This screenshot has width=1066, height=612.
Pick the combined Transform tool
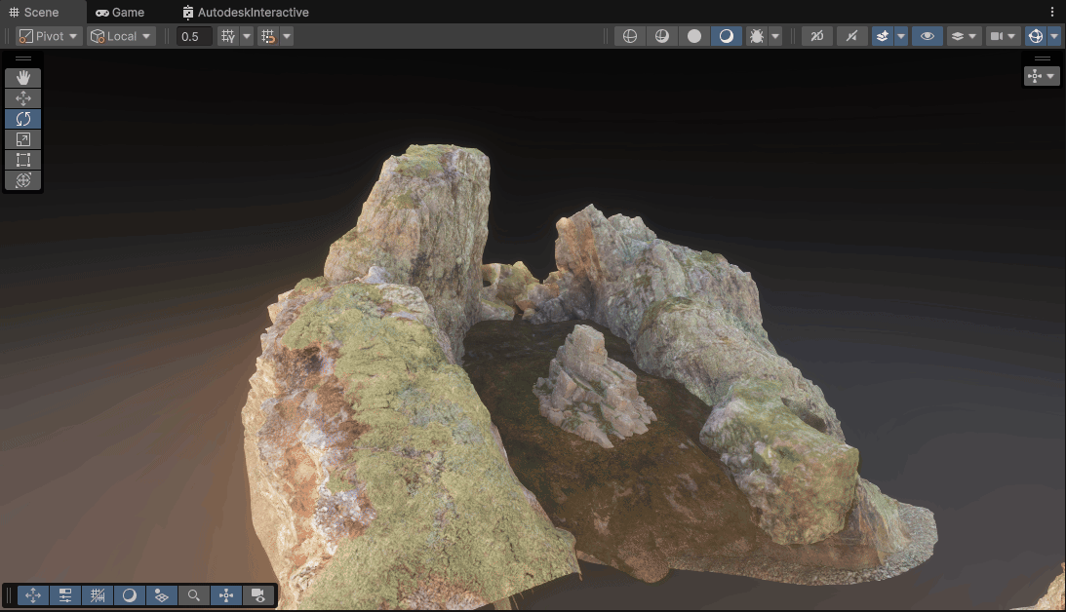[x=23, y=180]
